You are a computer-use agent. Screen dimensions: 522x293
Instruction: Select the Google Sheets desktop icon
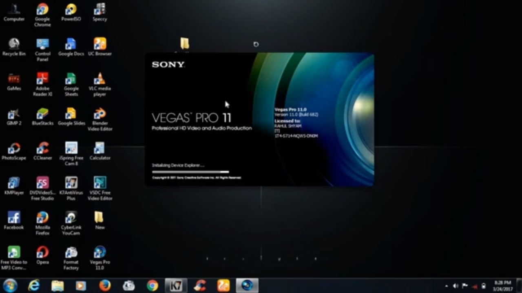[71, 85]
